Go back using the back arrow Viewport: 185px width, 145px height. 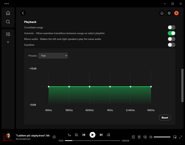click(x=23, y=13)
